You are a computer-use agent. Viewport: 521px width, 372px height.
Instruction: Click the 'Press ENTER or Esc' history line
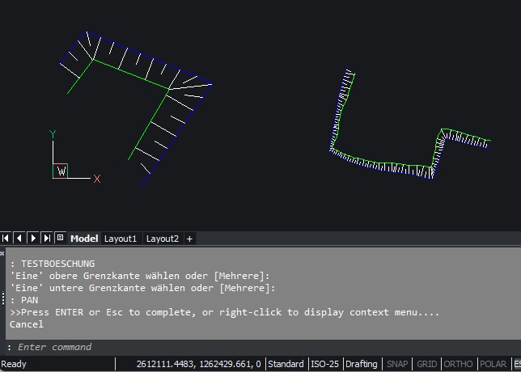pyautogui.click(x=225, y=312)
